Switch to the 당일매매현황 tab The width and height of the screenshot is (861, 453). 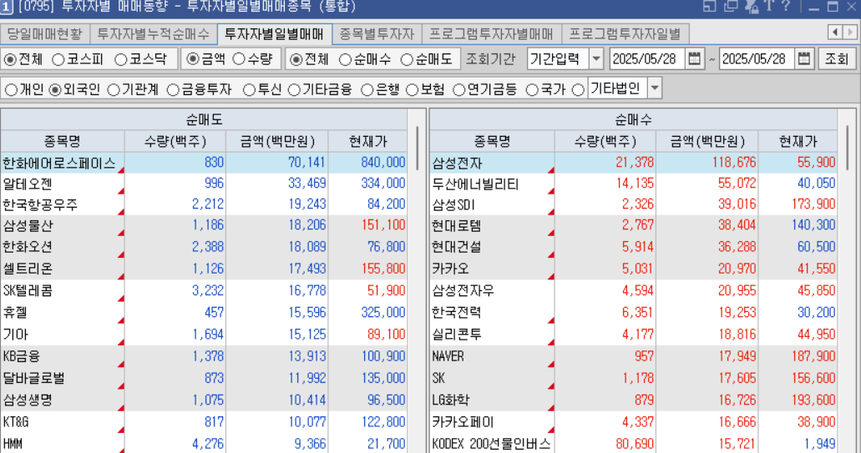point(44,34)
